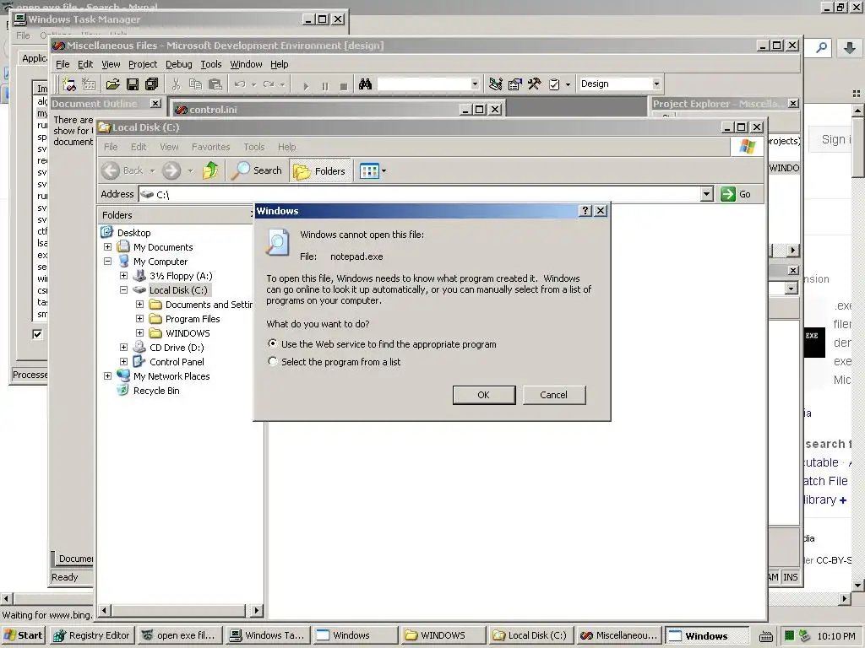865x648 pixels.
Task: Click Task List clipboard check icon
Action: (x=554, y=84)
